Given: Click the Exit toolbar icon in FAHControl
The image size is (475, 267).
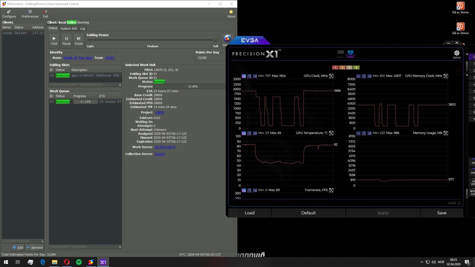Looking at the screenshot, I should tap(46, 14).
